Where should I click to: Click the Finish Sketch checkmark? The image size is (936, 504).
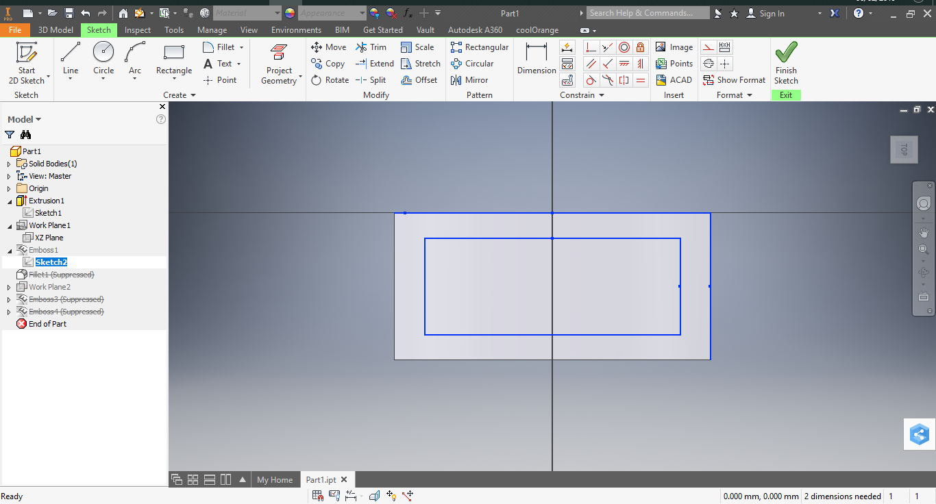pyautogui.click(x=786, y=53)
